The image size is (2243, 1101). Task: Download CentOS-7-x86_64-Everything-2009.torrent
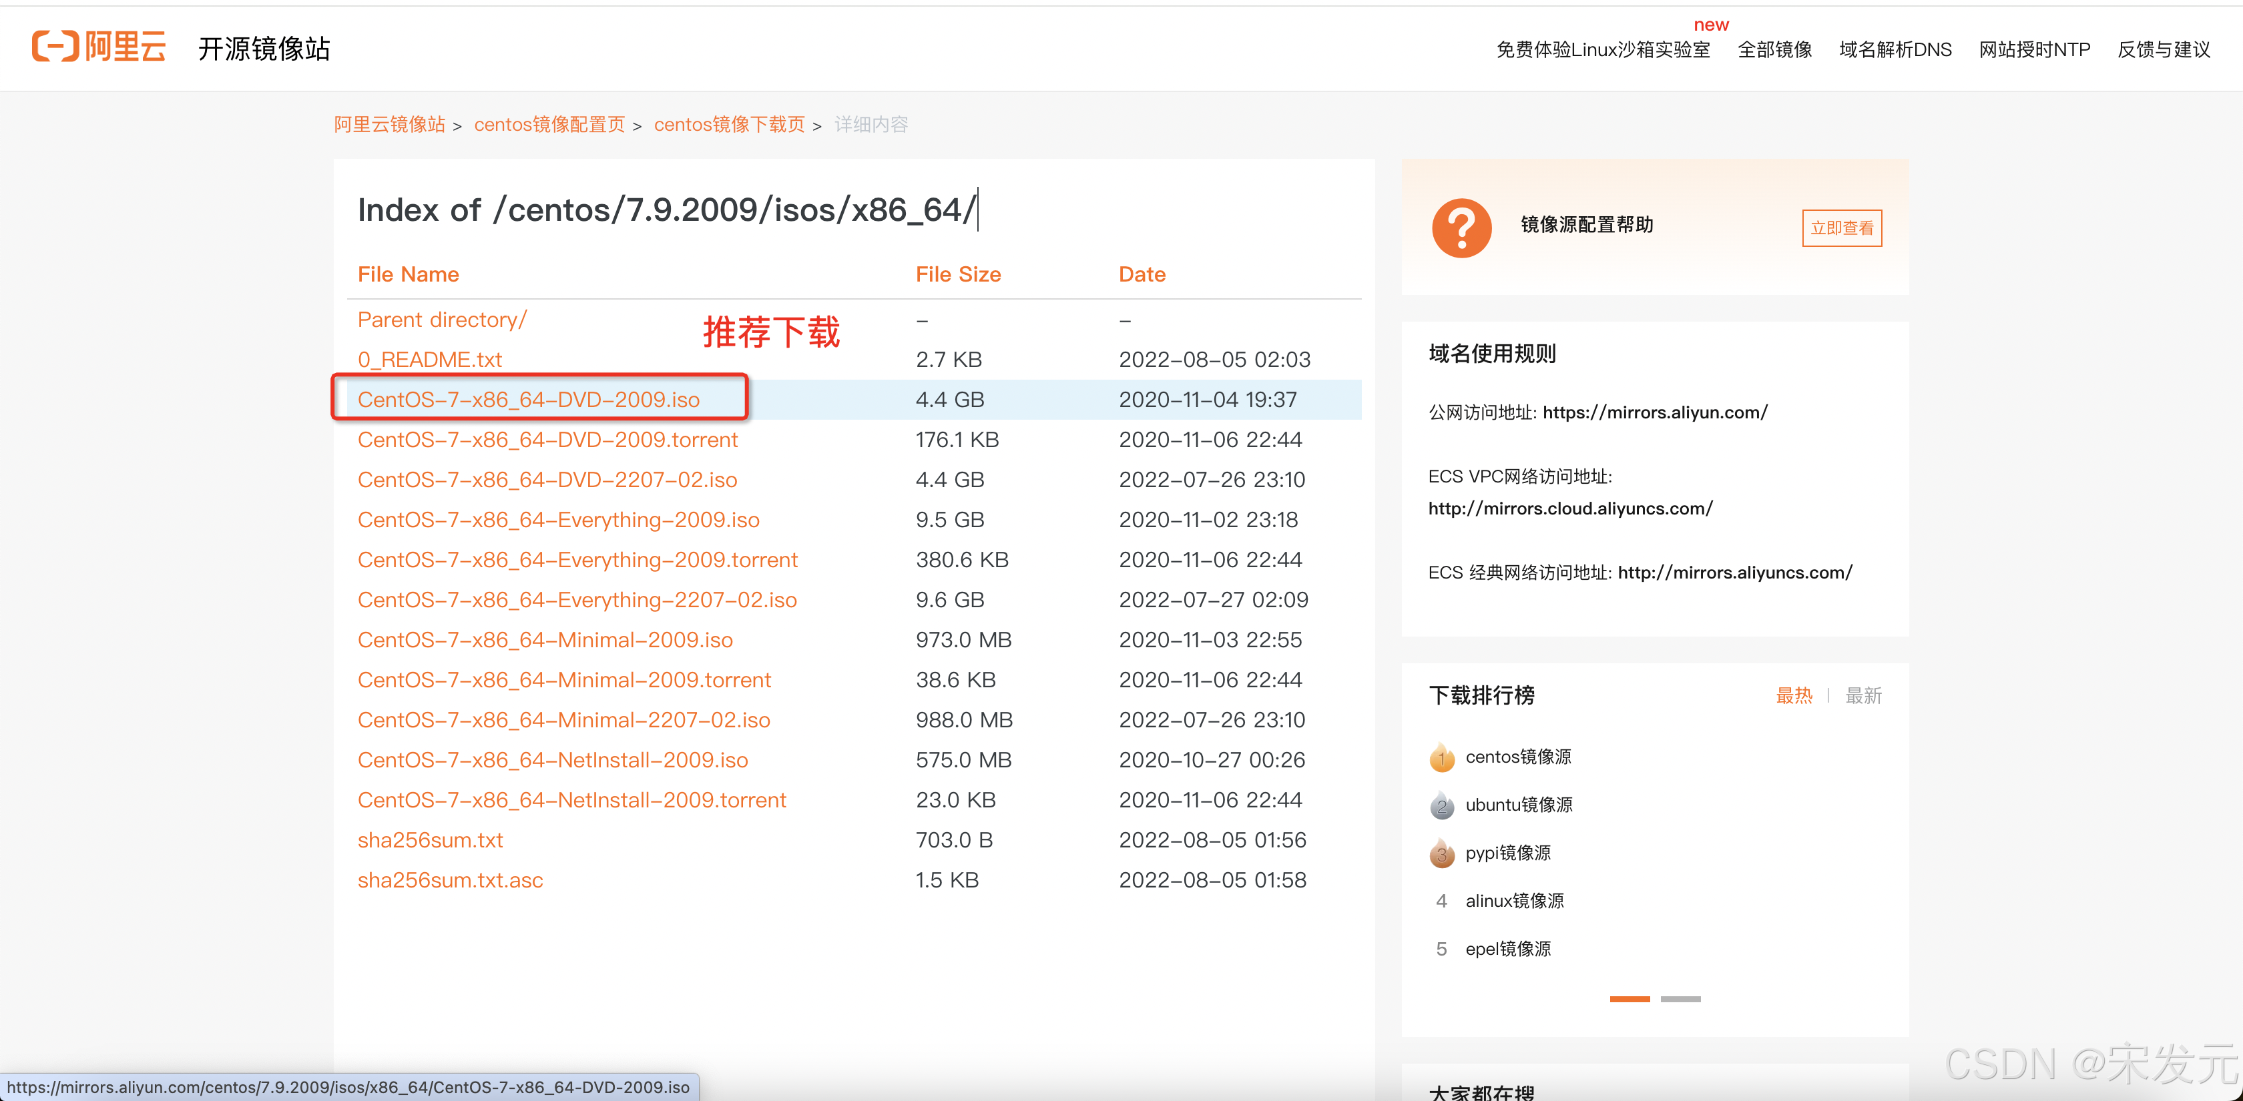tap(577, 560)
